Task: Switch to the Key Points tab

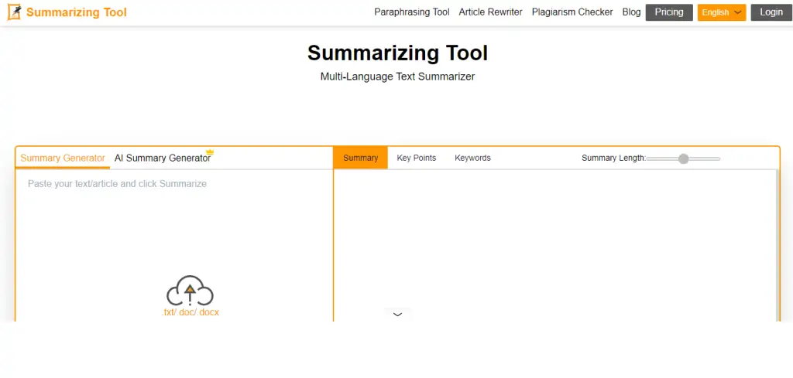Action: point(416,158)
